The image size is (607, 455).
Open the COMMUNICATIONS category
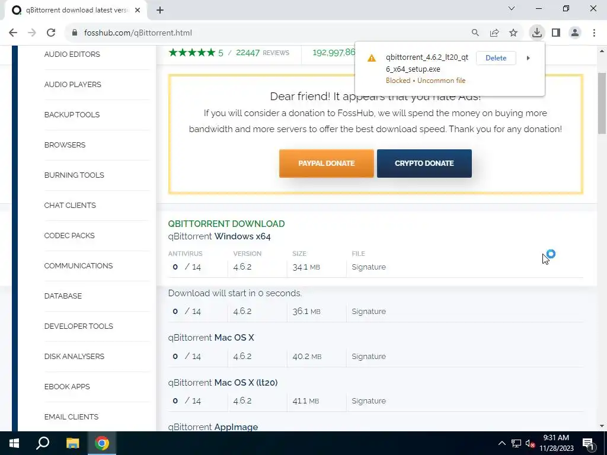point(79,265)
